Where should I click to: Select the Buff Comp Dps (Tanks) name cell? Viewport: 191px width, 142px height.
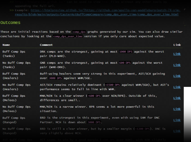(14, 54)
